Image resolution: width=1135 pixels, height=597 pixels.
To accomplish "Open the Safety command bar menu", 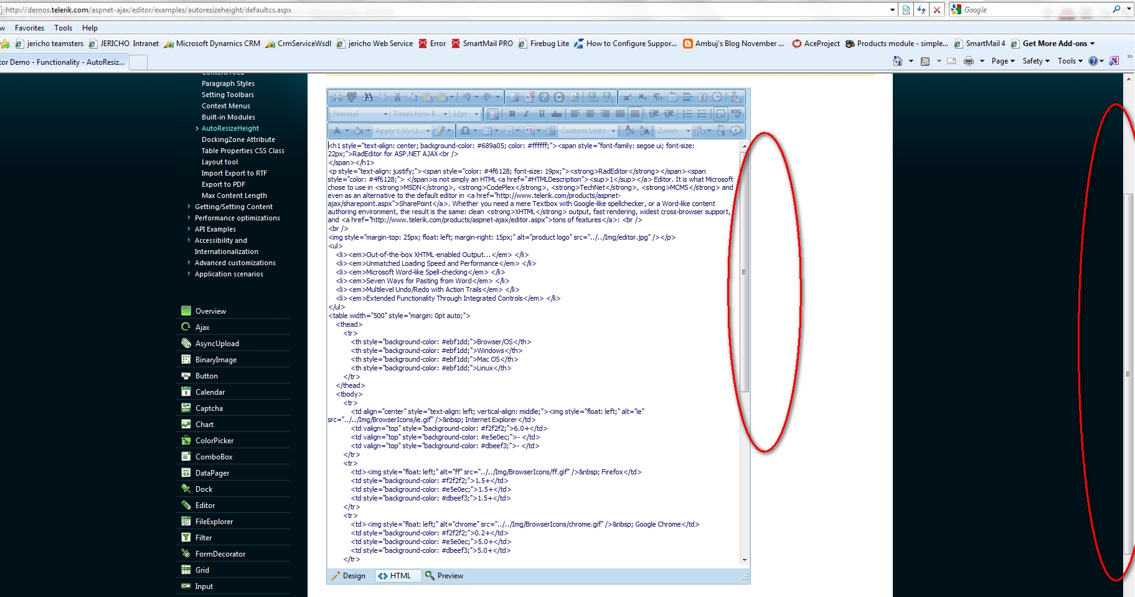I will (x=1036, y=61).
